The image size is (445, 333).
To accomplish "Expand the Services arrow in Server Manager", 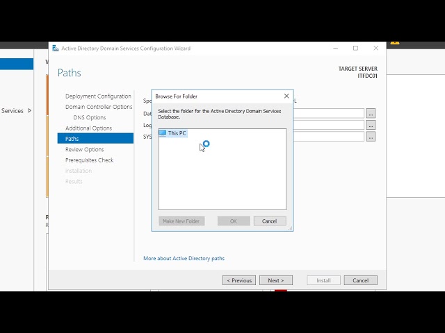I will (x=29, y=111).
